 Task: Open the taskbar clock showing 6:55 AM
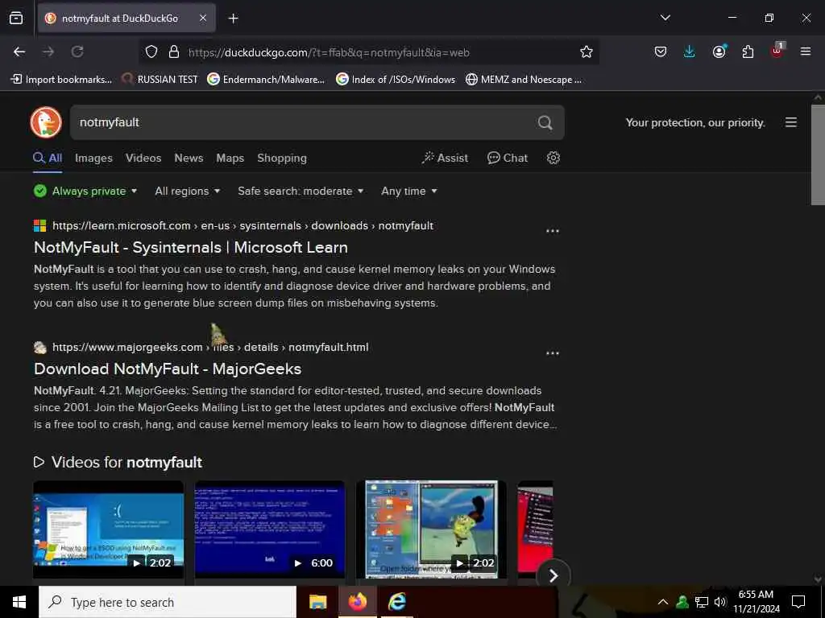pyautogui.click(x=757, y=602)
